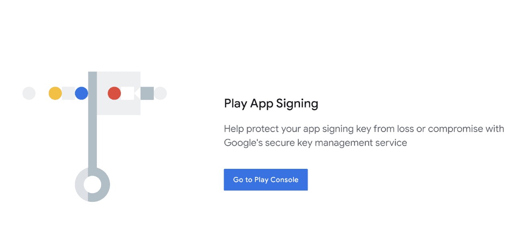Click the small gray square beside the flag
The height and width of the screenshot is (235, 522).
pos(147,93)
